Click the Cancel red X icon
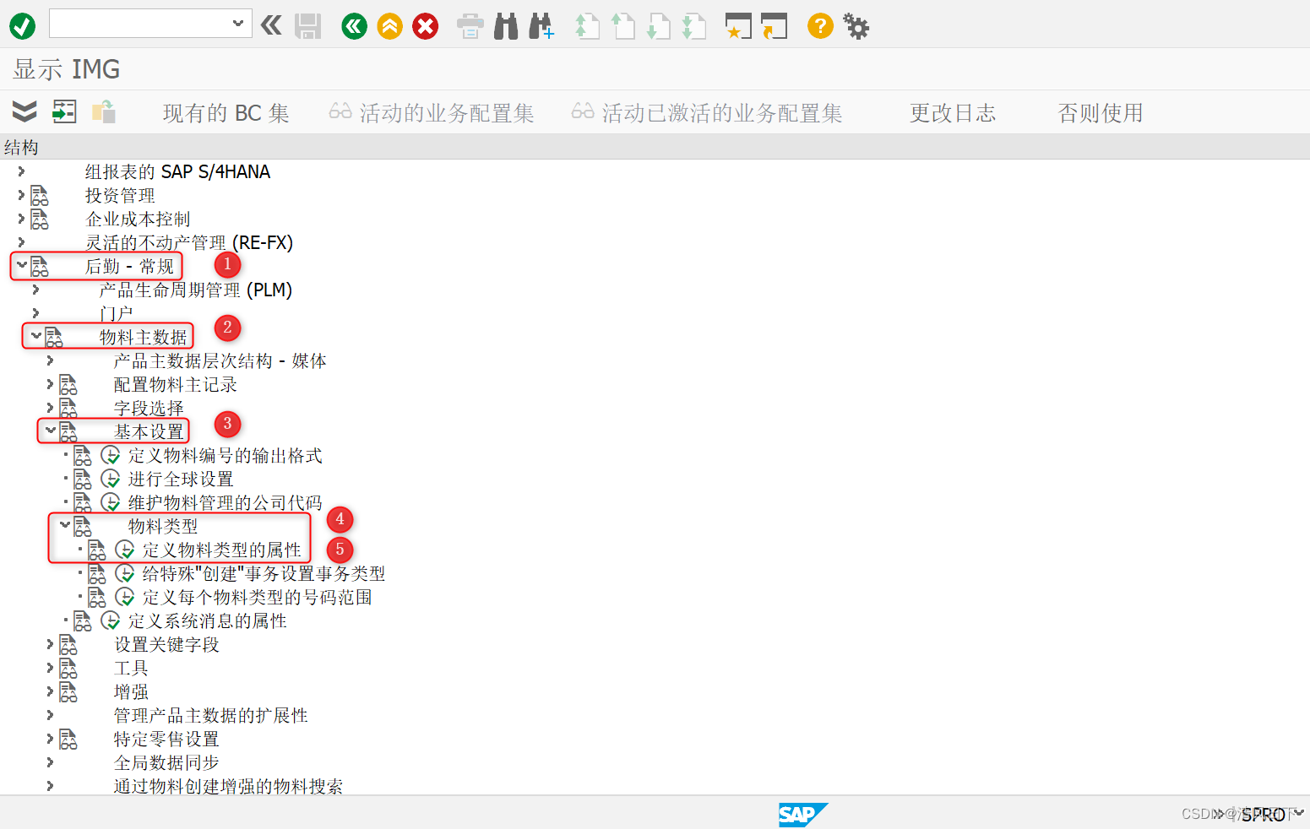 tap(425, 26)
